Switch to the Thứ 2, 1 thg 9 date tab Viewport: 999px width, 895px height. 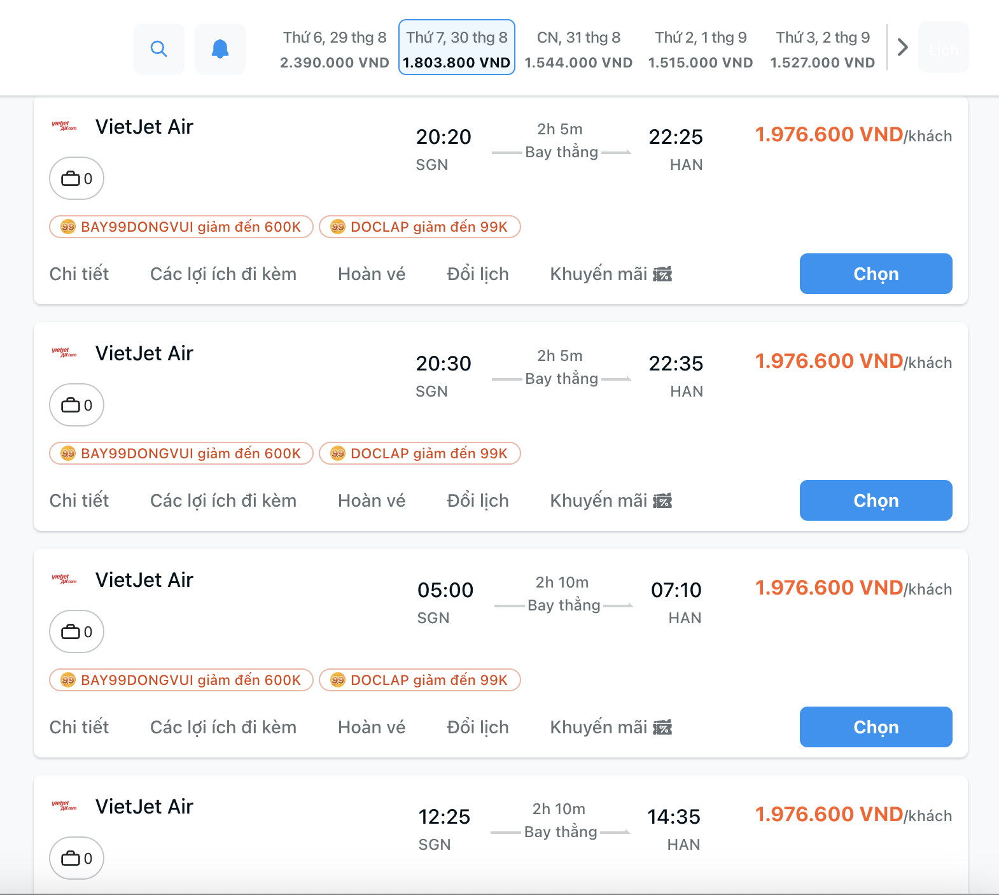coord(701,48)
